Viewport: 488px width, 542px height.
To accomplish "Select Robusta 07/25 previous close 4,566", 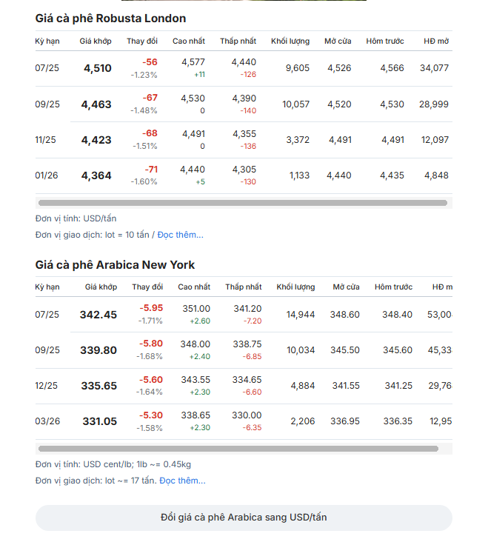I will (x=392, y=68).
